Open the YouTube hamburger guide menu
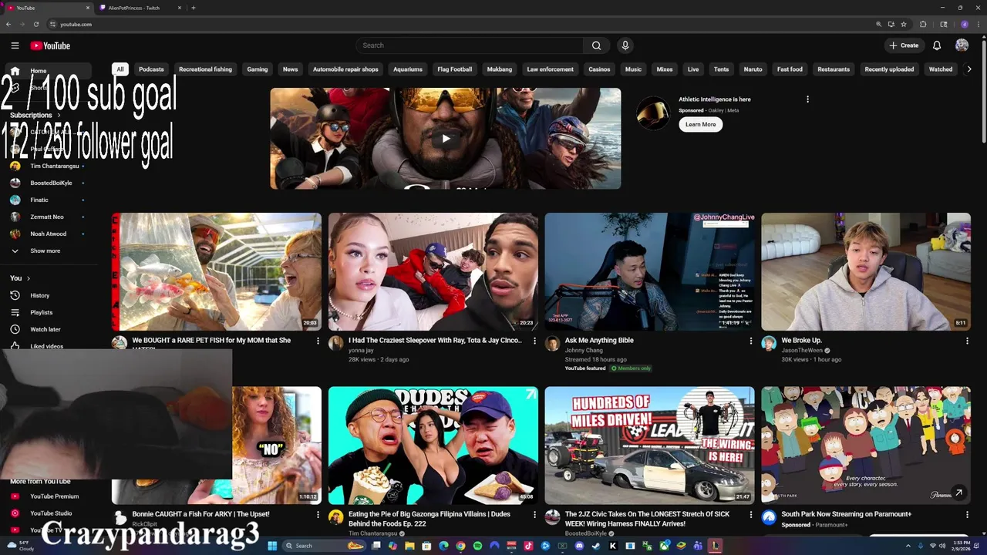The height and width of the screenshot is (555, 987). pos(15,45)
